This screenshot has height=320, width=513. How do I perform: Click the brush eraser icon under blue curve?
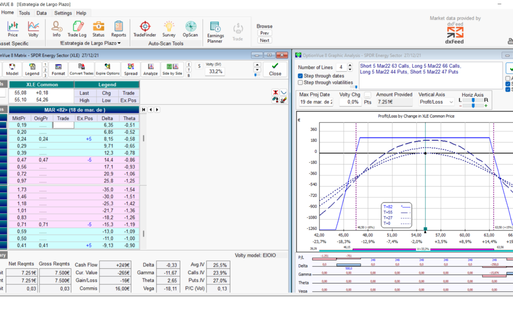point(283,100)
